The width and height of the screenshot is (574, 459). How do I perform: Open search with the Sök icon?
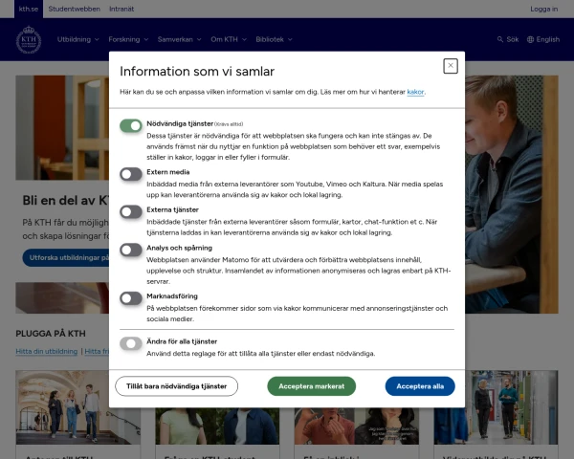pyautogui.click(x=507, y=39)
